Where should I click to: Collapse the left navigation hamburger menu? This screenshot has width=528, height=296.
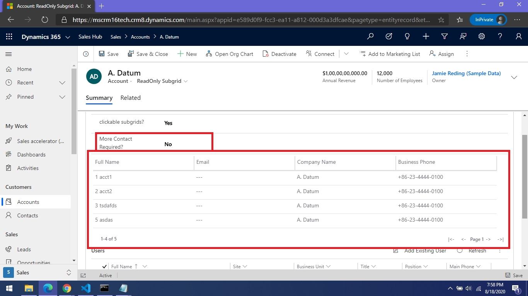click(9, 54)
